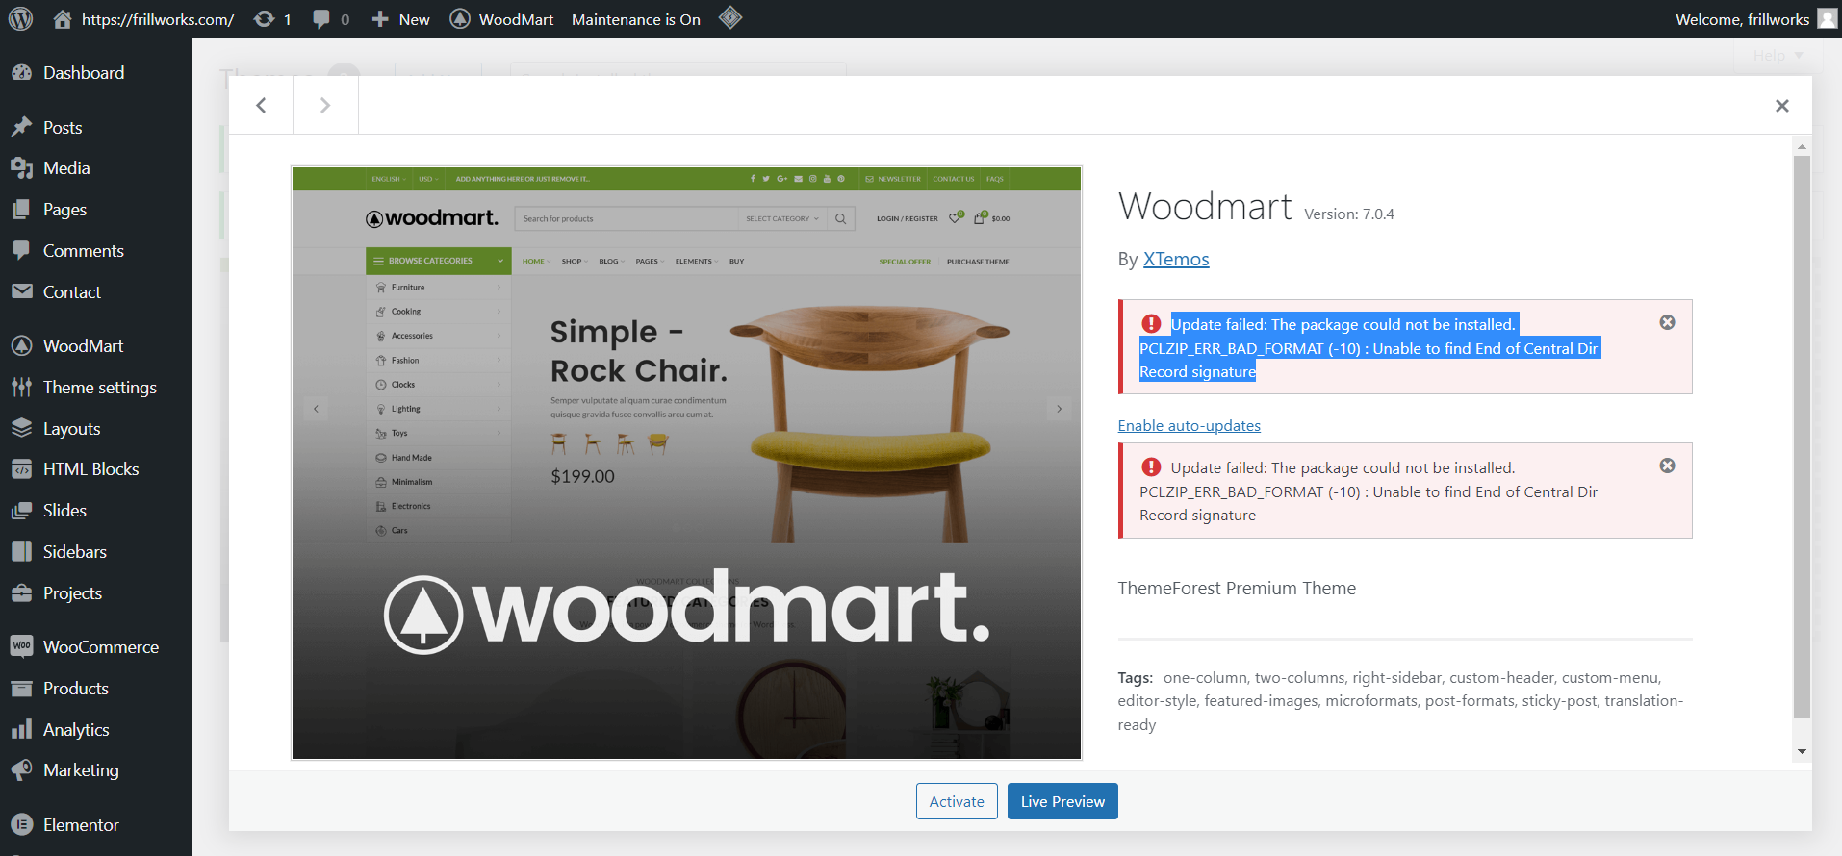Activate the Woodmart theme
The image size is (1842, 856).
957,801
